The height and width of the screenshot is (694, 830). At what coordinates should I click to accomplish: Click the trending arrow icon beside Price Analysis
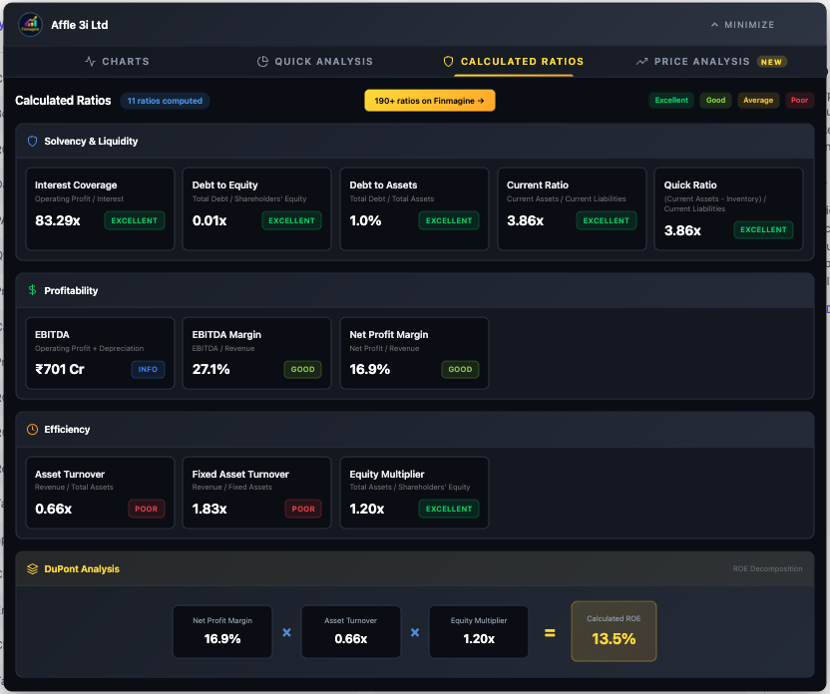tap(640, 61)
